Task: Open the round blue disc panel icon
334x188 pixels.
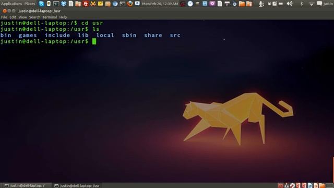Action: pyautogui.click(x=190, y=4)
